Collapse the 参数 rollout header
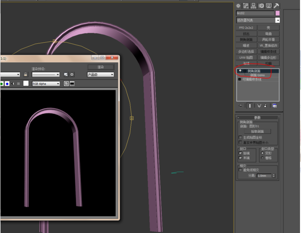This screenshot has width=301, height=233. [x=258, y=117]
